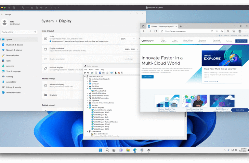This screenshot has height=163, width=249.
Task: Collapse the Network adapters node
Action: pos(87,107)
